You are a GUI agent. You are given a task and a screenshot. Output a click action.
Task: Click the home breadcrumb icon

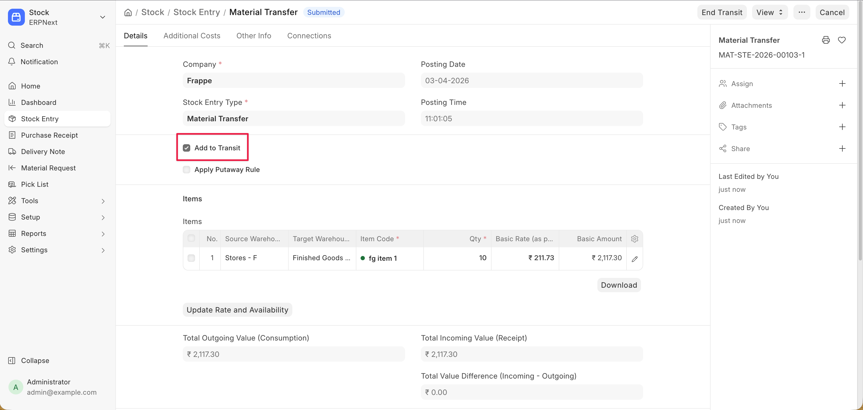(x=128, y=12)
